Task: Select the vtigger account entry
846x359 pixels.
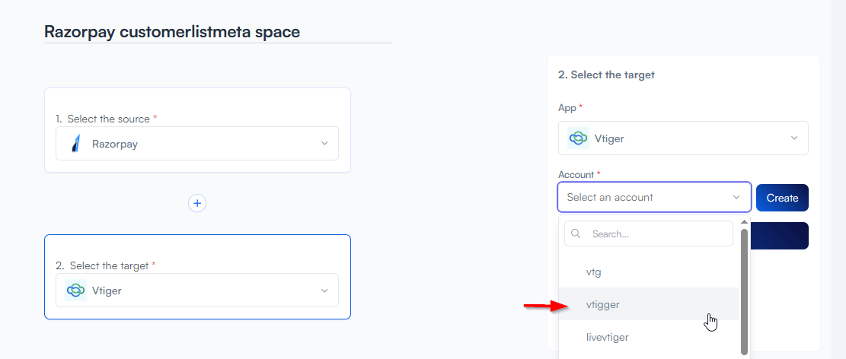Action: pyautogui.click(x=602, y=304)
